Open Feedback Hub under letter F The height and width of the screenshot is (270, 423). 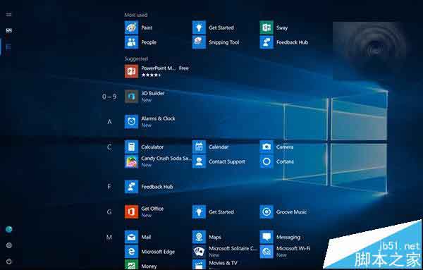131,187
